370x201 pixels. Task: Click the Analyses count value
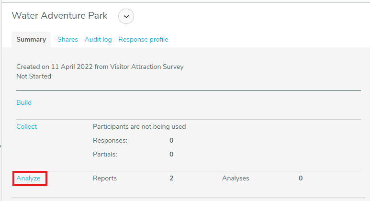coord(301,178)
